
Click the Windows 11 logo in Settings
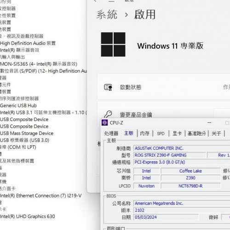tap(113, 45)
